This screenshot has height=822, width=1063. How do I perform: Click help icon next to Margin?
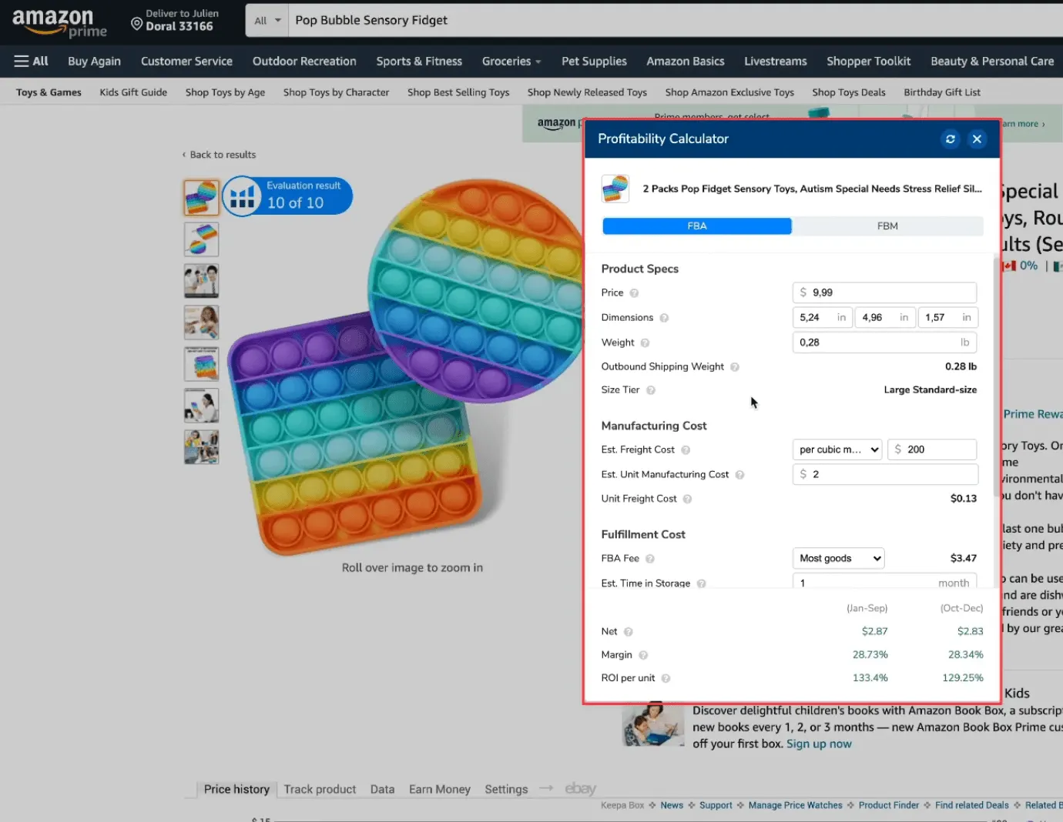pos(643,655)
